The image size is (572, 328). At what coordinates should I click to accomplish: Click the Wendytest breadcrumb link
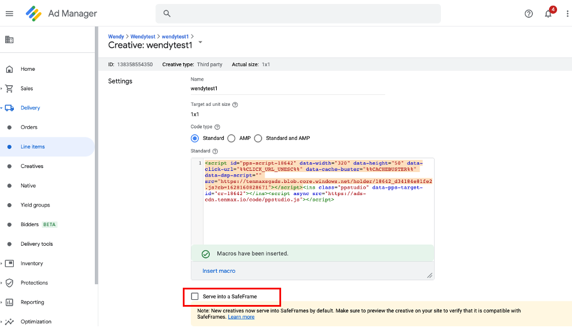[x=143, y=36]
